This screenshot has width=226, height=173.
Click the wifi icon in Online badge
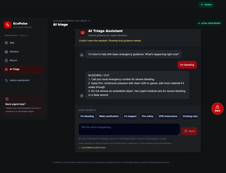202,5
